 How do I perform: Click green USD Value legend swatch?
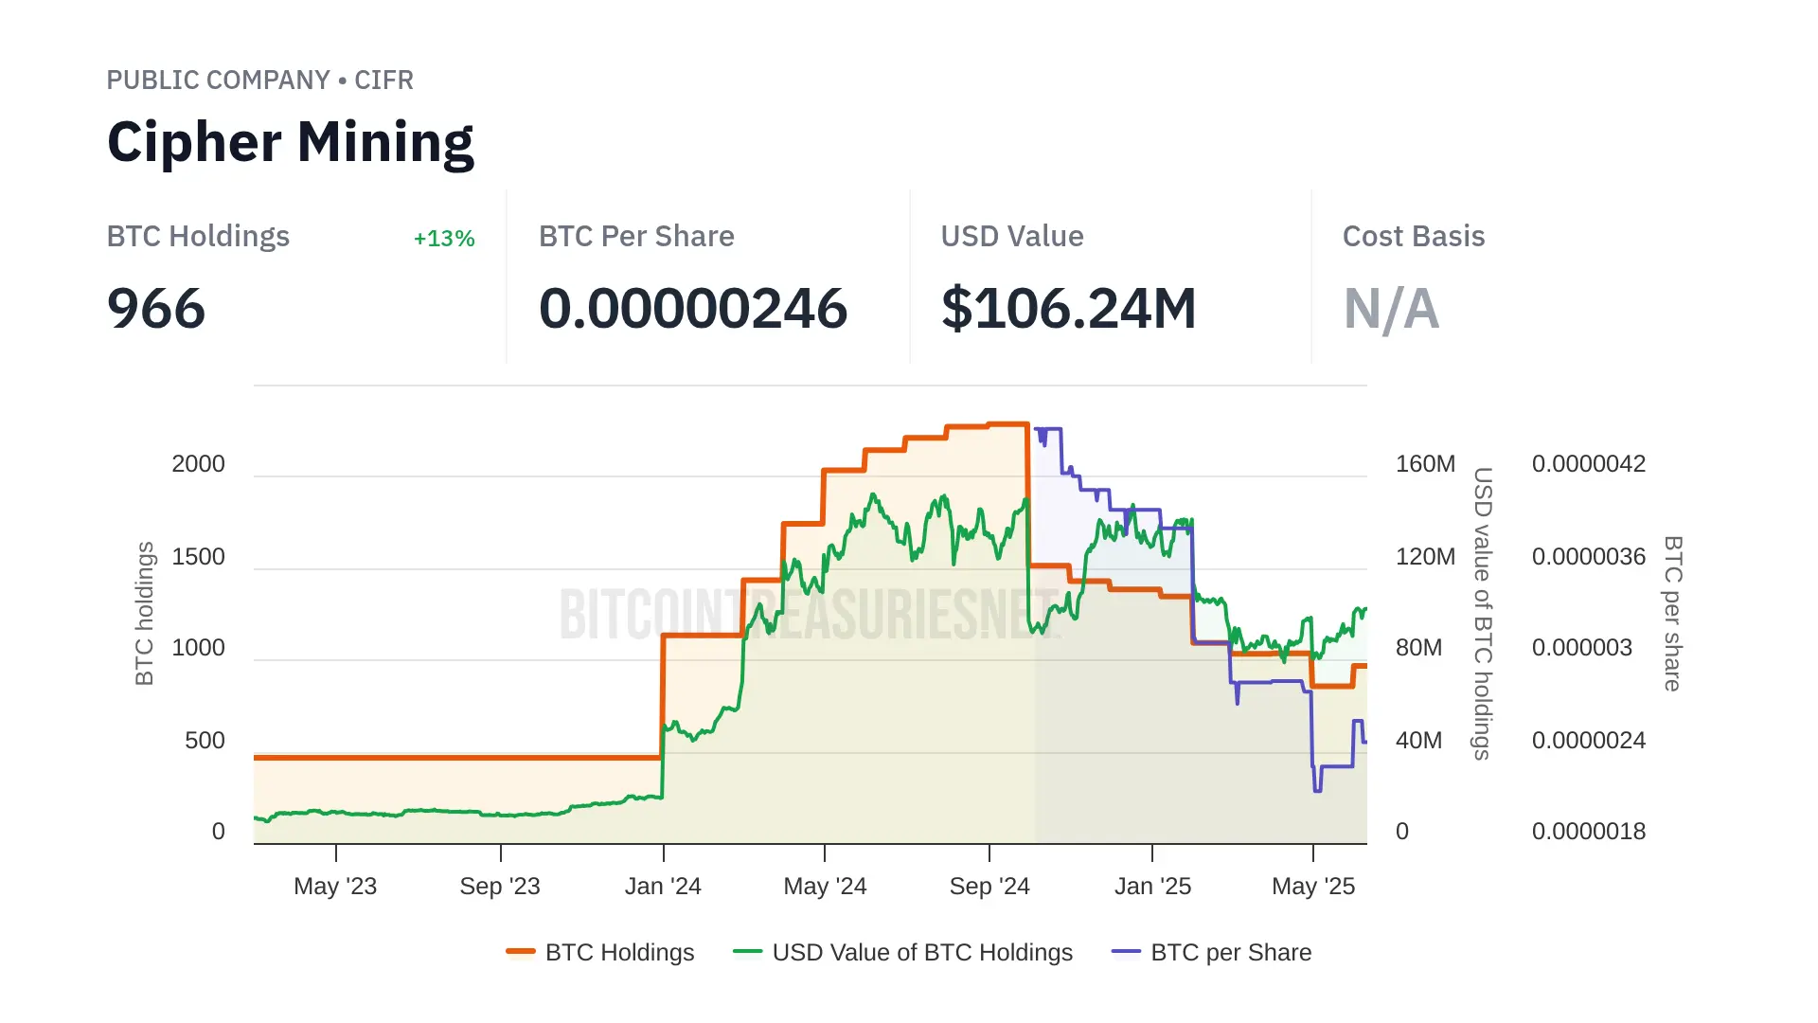748,951
